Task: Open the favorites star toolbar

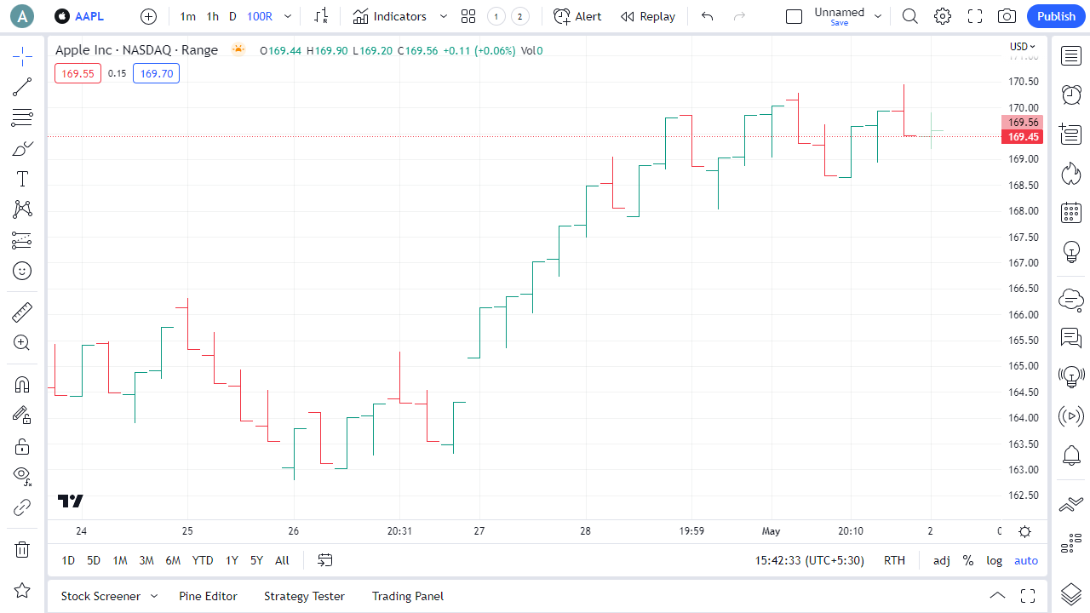Action: point(22,590)
